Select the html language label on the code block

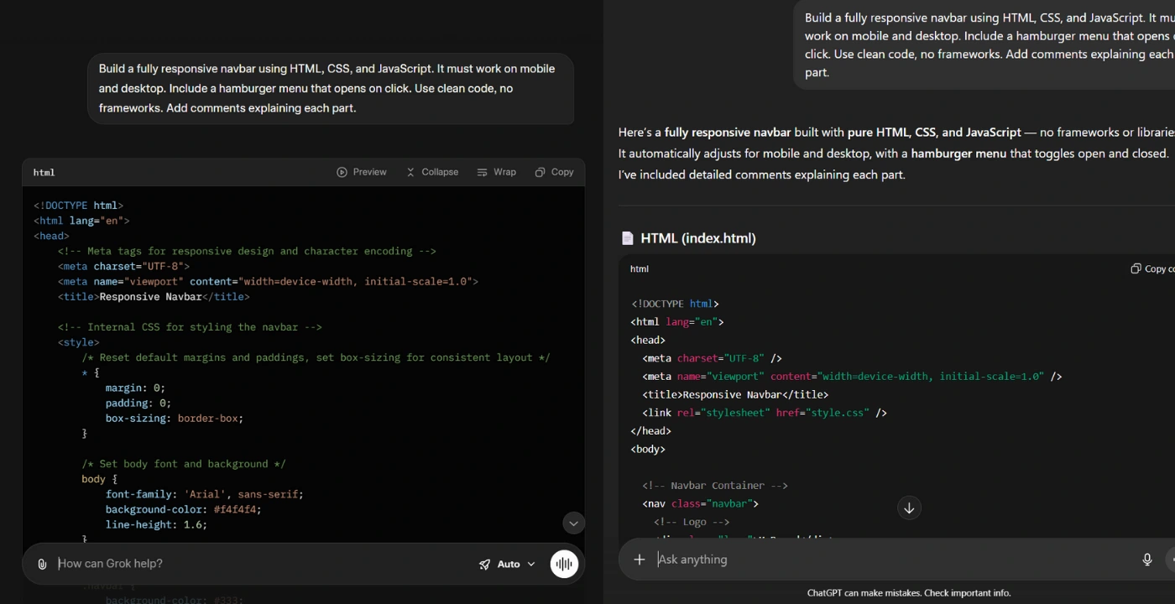pyautogui.click(x=44, y=172)
